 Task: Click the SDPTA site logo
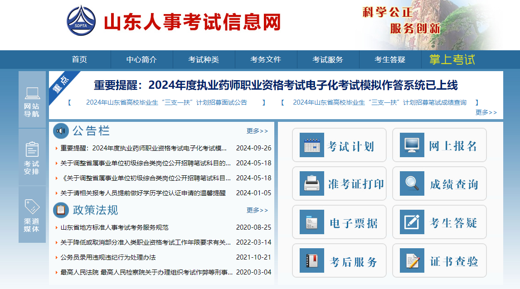tap(81, 20)
